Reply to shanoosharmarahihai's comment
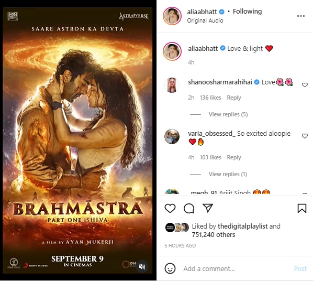 tap(234, 98)
